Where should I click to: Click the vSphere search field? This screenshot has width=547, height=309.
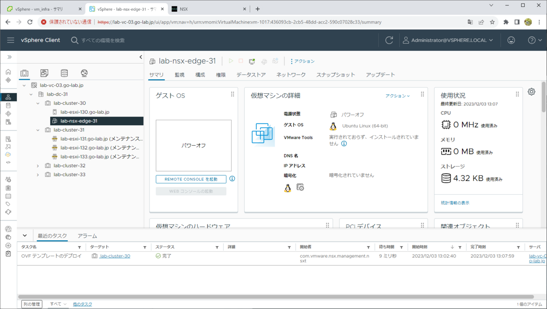pos(103,41)
